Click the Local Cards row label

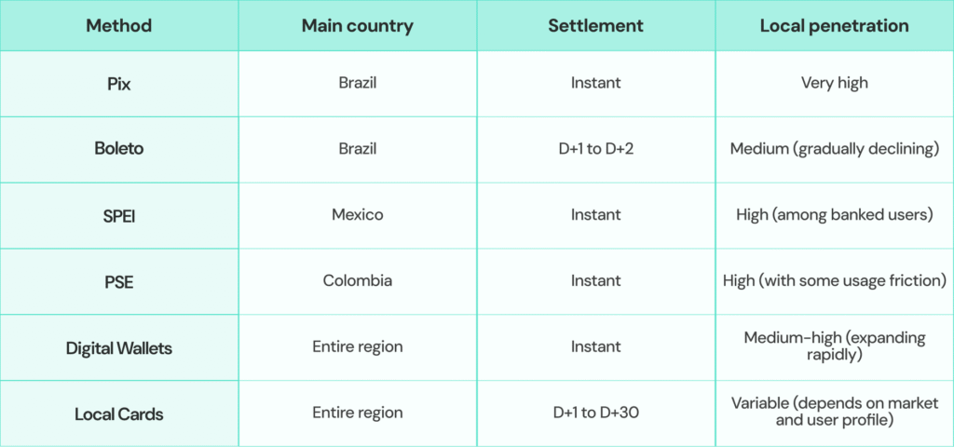pyautogui.click(x=118, y=413)
